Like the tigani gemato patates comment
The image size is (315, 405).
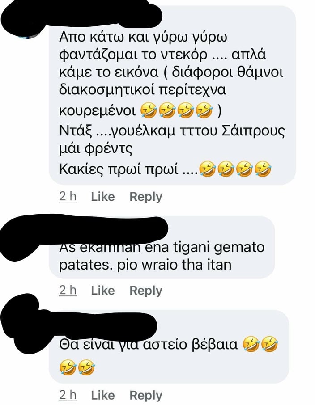(x=103, y=291)
